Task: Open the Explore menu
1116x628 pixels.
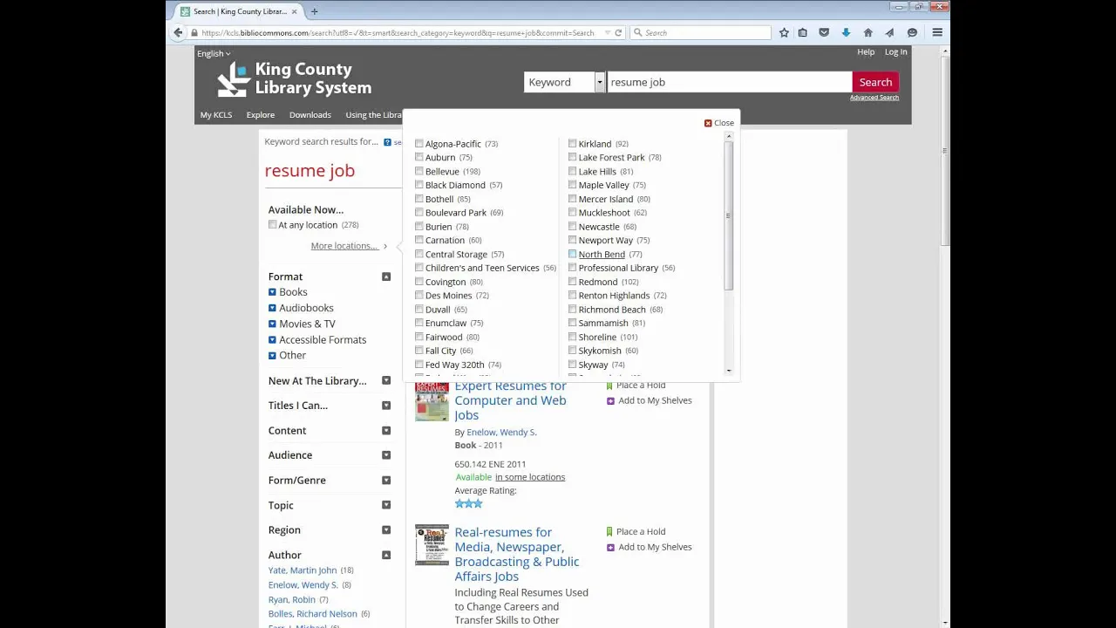Action: coord(260,115)
